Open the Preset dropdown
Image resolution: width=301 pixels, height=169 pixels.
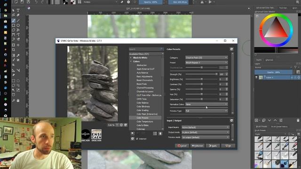[206, 62]
